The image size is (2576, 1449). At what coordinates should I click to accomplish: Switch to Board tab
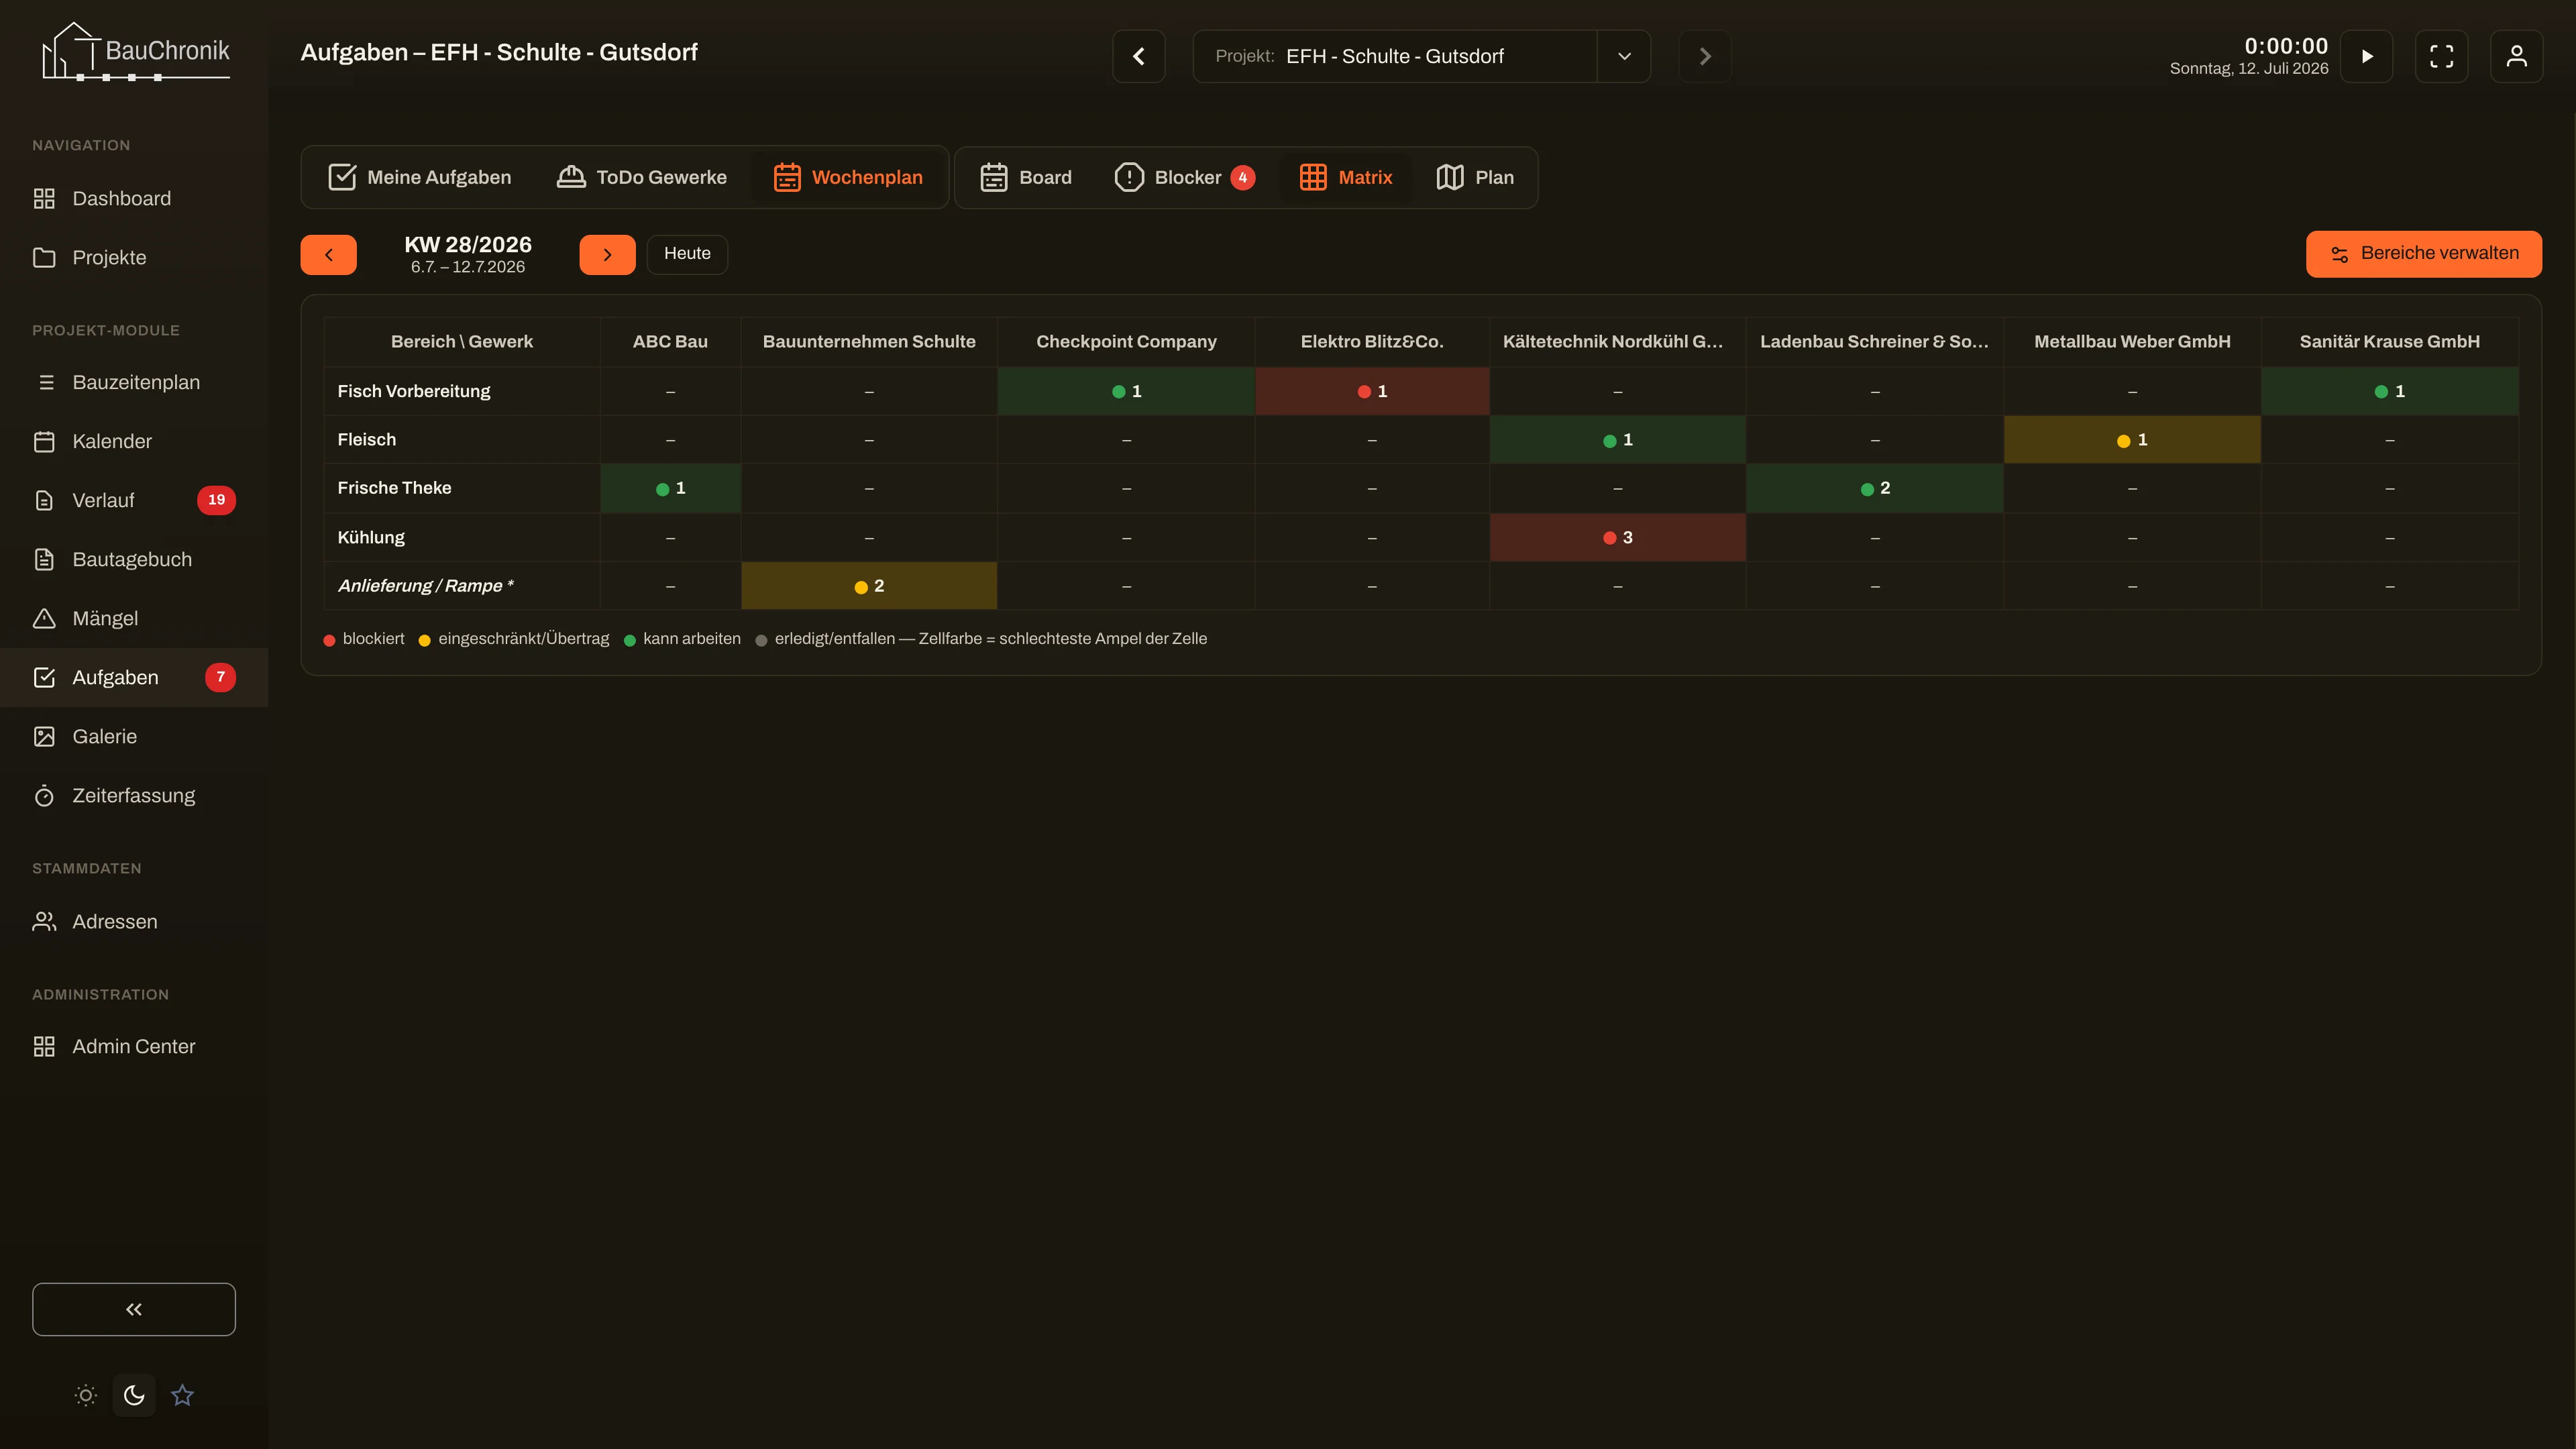1026,177
